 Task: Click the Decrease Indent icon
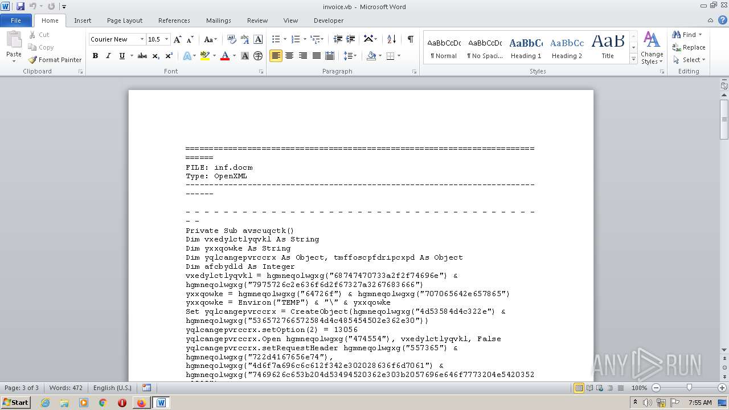coord(338,39)
